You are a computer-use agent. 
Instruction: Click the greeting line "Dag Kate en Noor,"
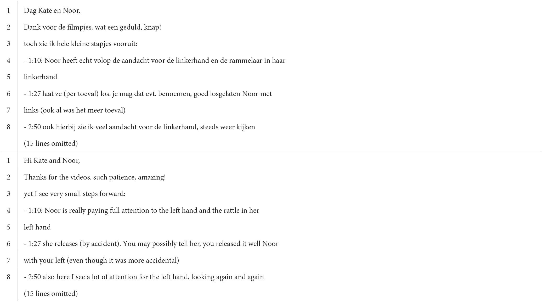[x=52, y=10]
